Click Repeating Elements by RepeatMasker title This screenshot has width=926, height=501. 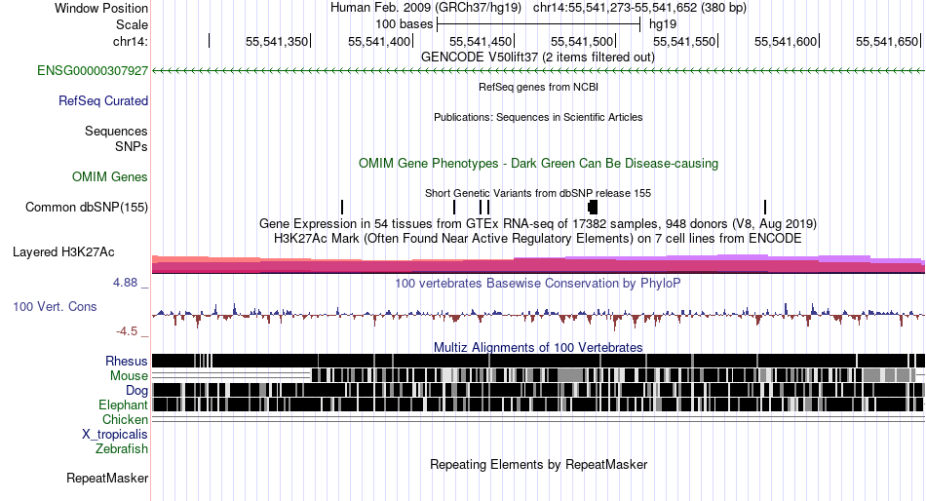(x=538, y=464)
